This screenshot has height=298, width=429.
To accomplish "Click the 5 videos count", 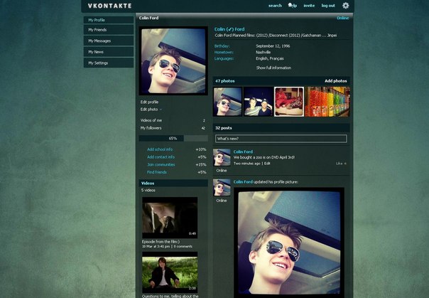I will coord(148,190).
